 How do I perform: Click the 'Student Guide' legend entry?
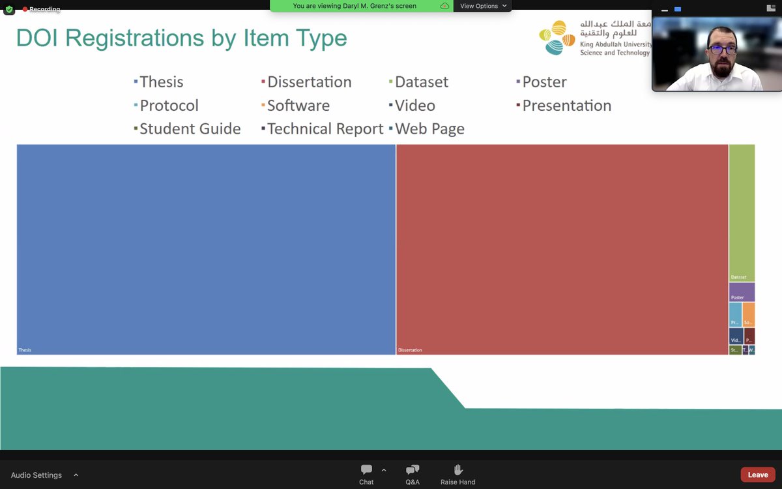click(x=187, y=129)
